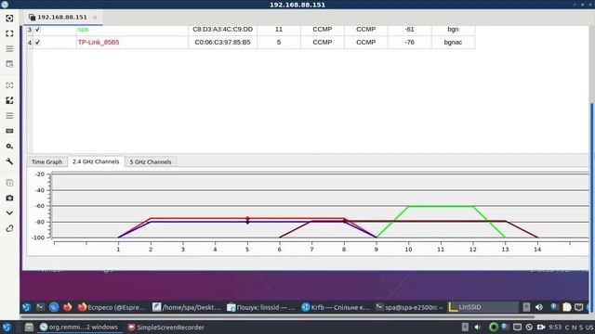Select the TP-Link_85B5 network name
The height and width of the screenshot is (334, 595).
[99, 42]
